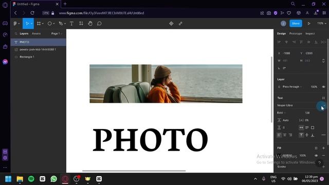Click the Y position field
The height and width of the screenshot is (185, 329).
tap(309, 53)
